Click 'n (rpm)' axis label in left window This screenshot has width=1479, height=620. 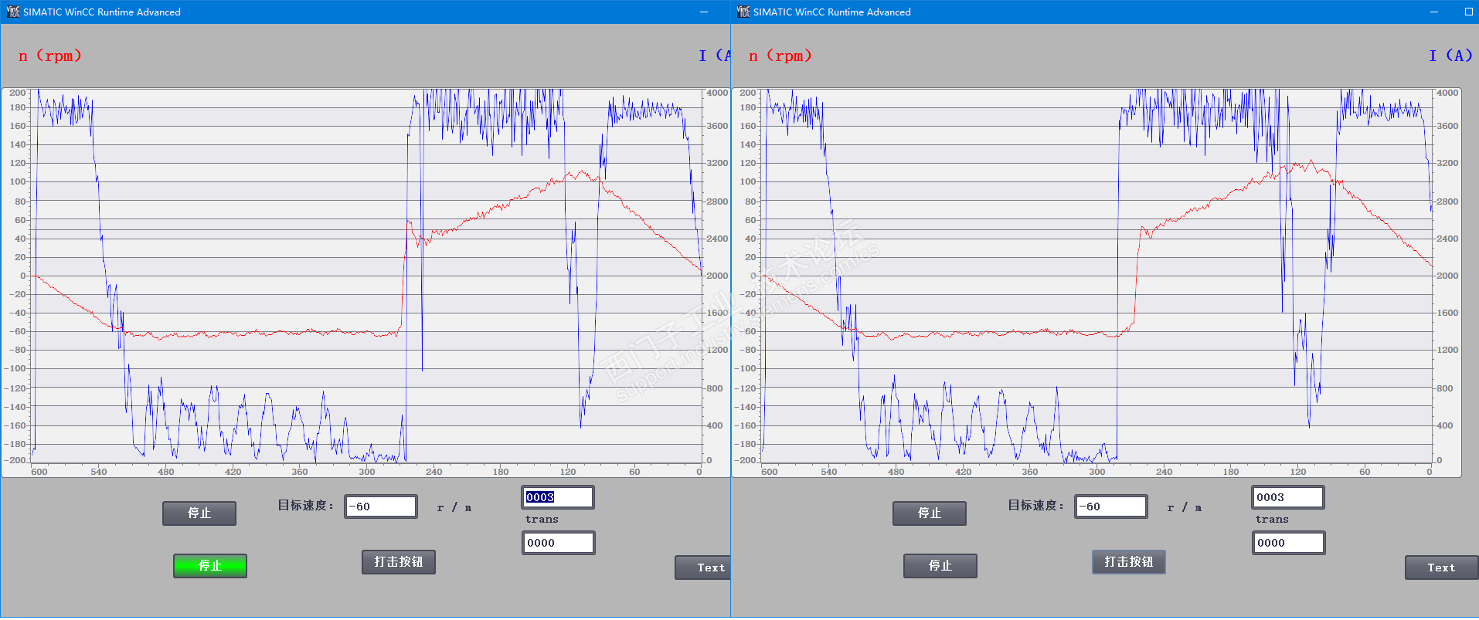[50, 56]
